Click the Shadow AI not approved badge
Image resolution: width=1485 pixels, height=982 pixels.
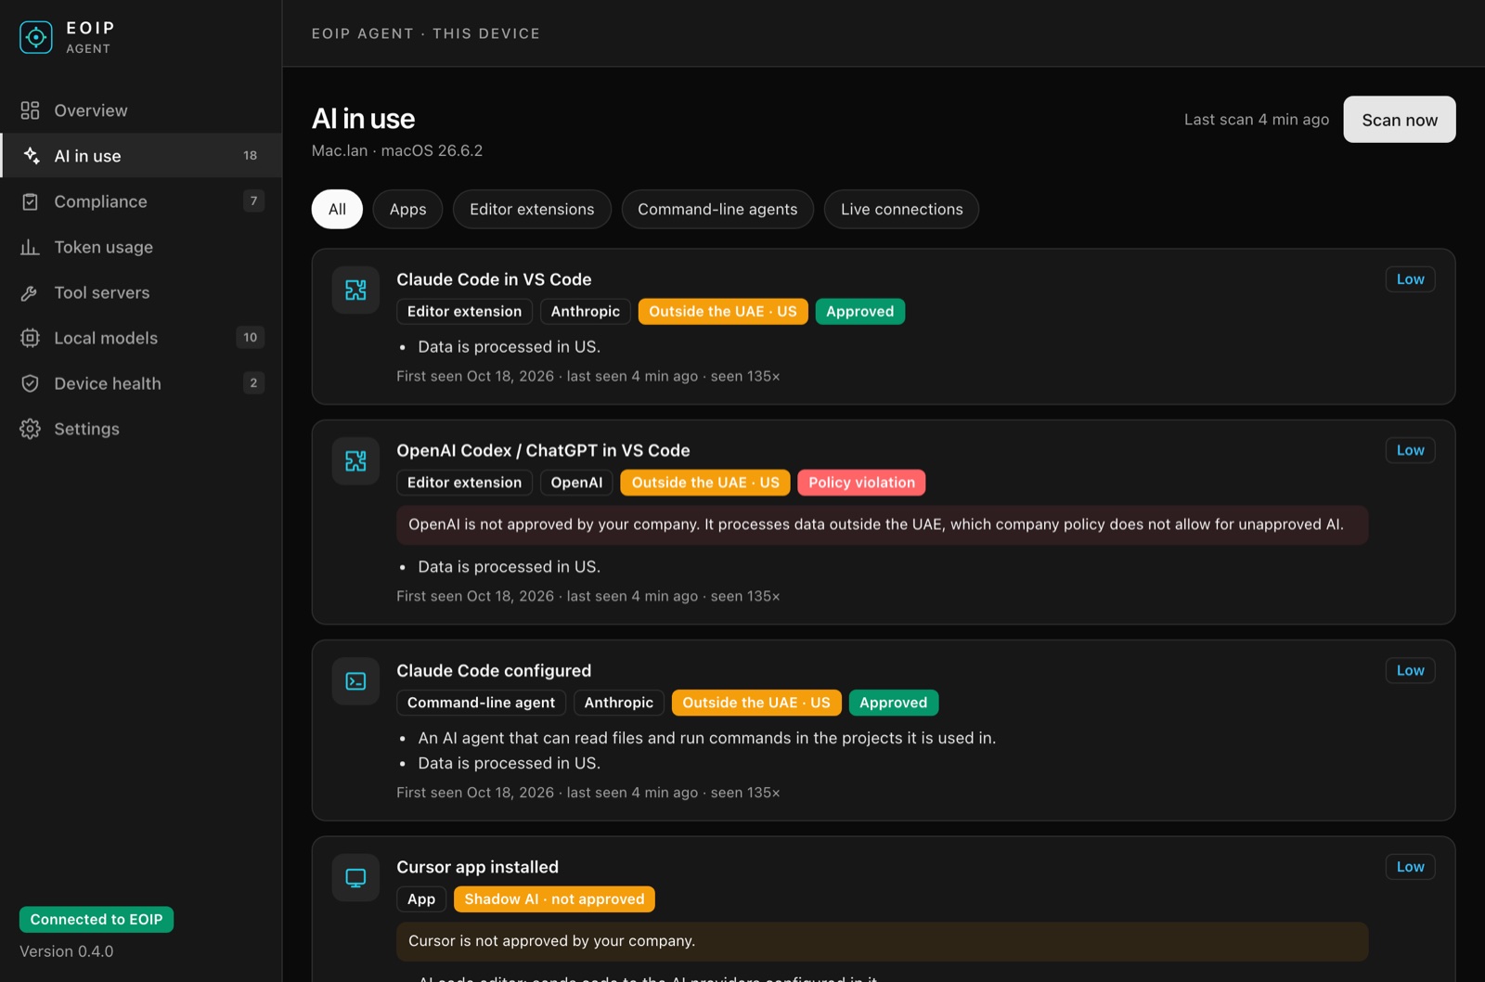point(554,899)
